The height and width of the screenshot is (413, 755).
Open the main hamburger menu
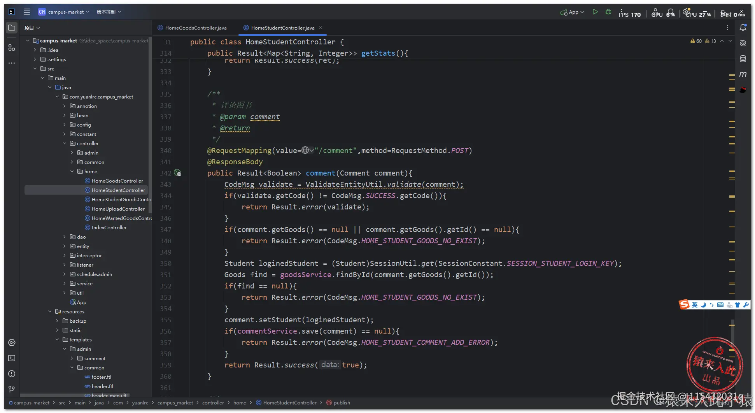click(x=27, y=12)
